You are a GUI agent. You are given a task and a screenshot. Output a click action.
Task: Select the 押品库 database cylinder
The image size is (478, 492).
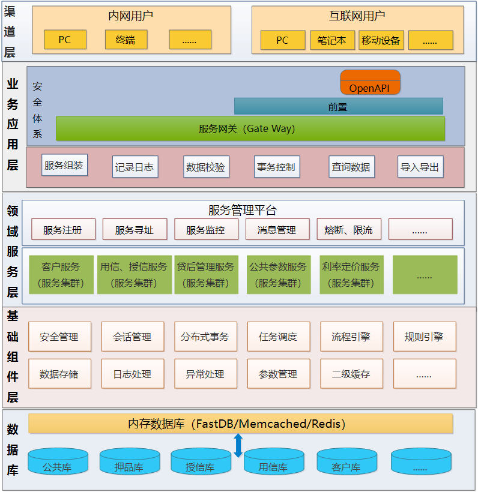(x=130, y=462)
